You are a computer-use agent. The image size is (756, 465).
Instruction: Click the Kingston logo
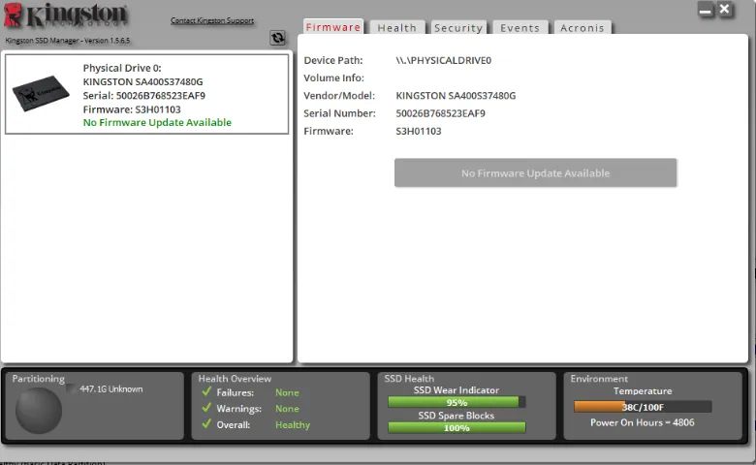click(65, 15)
